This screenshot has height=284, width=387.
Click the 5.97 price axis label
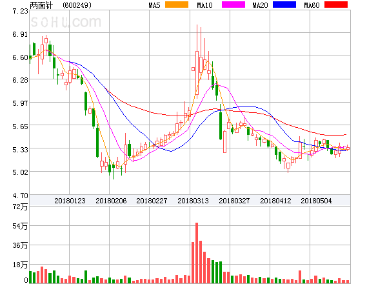point(20,103)
